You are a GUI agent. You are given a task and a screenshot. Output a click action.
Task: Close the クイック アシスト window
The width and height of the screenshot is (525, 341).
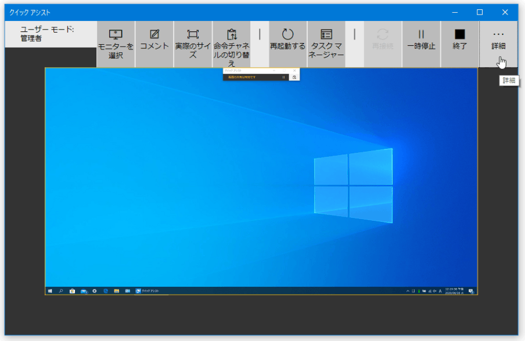(x=505, y=12)
